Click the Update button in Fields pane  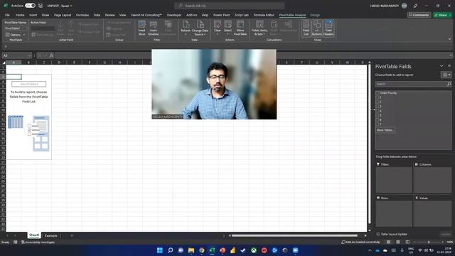click(x=446, y=234)
